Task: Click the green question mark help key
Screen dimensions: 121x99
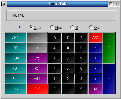Action: pyautogui.click(x=109, y=48)
